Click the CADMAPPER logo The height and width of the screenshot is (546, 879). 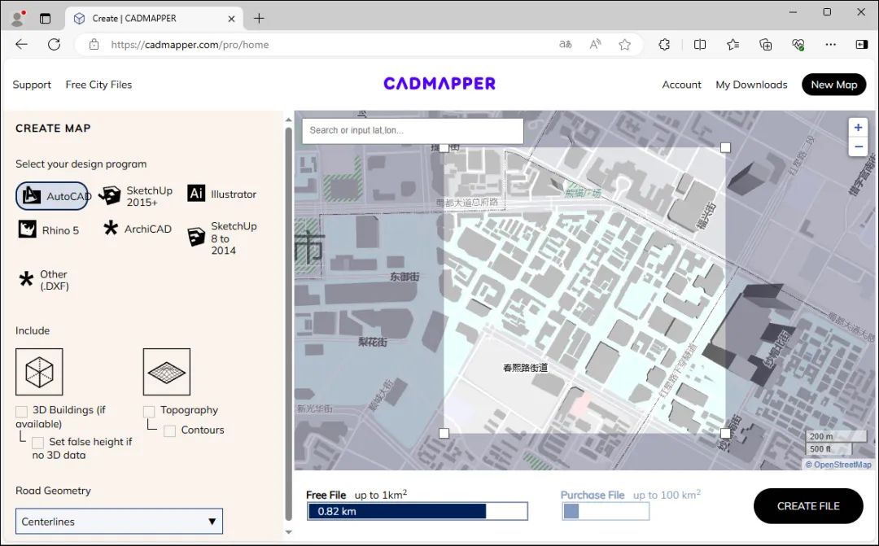[x=439, y=84]
